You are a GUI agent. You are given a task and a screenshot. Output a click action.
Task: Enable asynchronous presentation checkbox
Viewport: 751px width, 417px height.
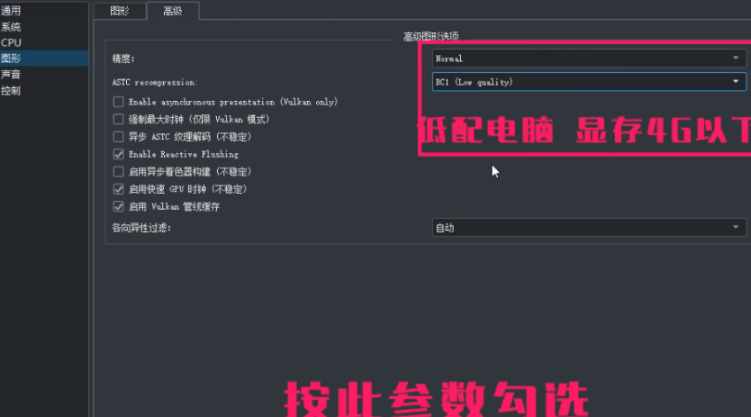pos(118,102)
